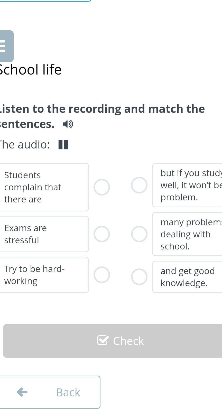Select circle beside "many problems dealing with school"

[139, 234]
